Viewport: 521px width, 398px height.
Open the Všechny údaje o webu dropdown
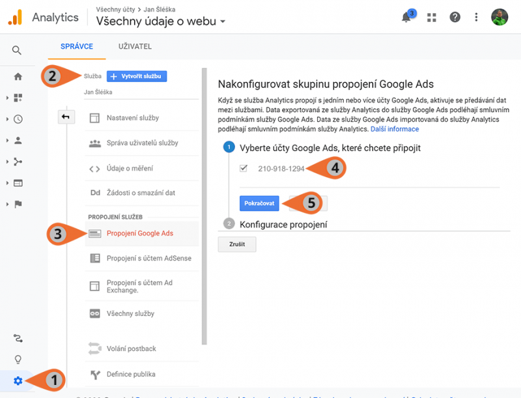161,21
